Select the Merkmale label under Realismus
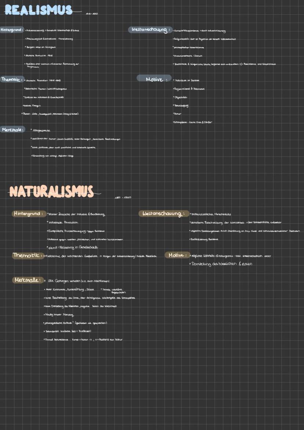Viewport: 304px width, 430px height. [x=12, y=129]
